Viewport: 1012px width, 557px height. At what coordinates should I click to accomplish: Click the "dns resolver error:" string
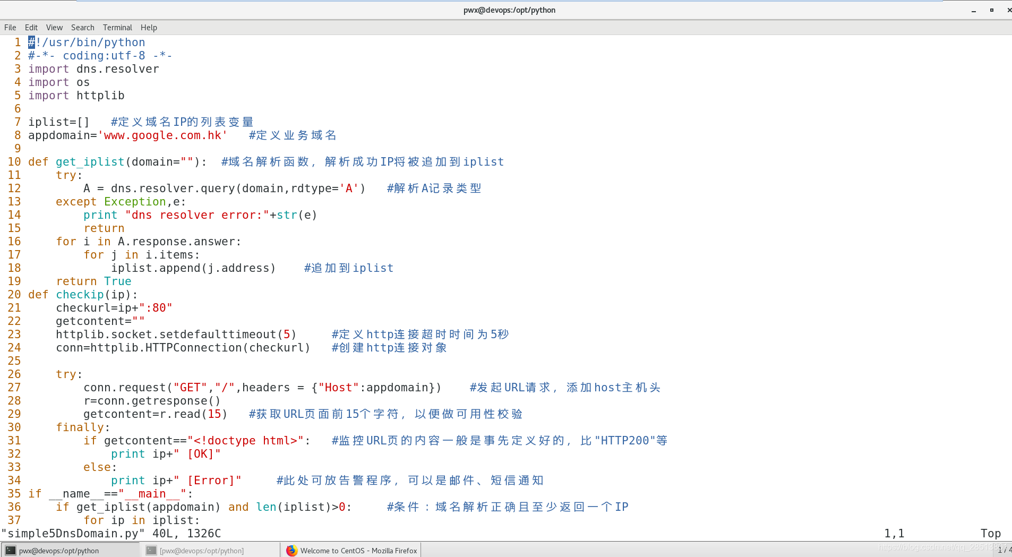click(x=197, y=215)
